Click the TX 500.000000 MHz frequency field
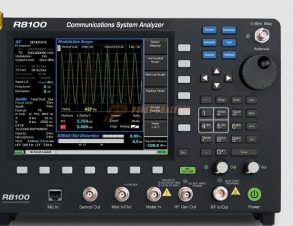Viewport: 293px width, 226px height. coord(37,53)
